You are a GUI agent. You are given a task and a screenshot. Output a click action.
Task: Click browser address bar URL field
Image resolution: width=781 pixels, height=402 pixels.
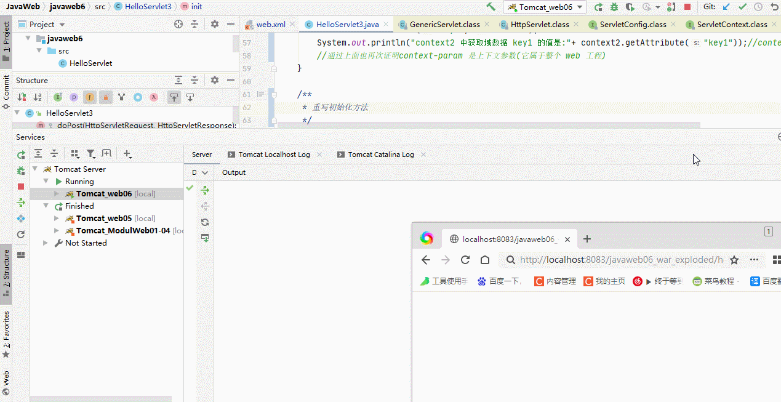click(x=622, y=260)
